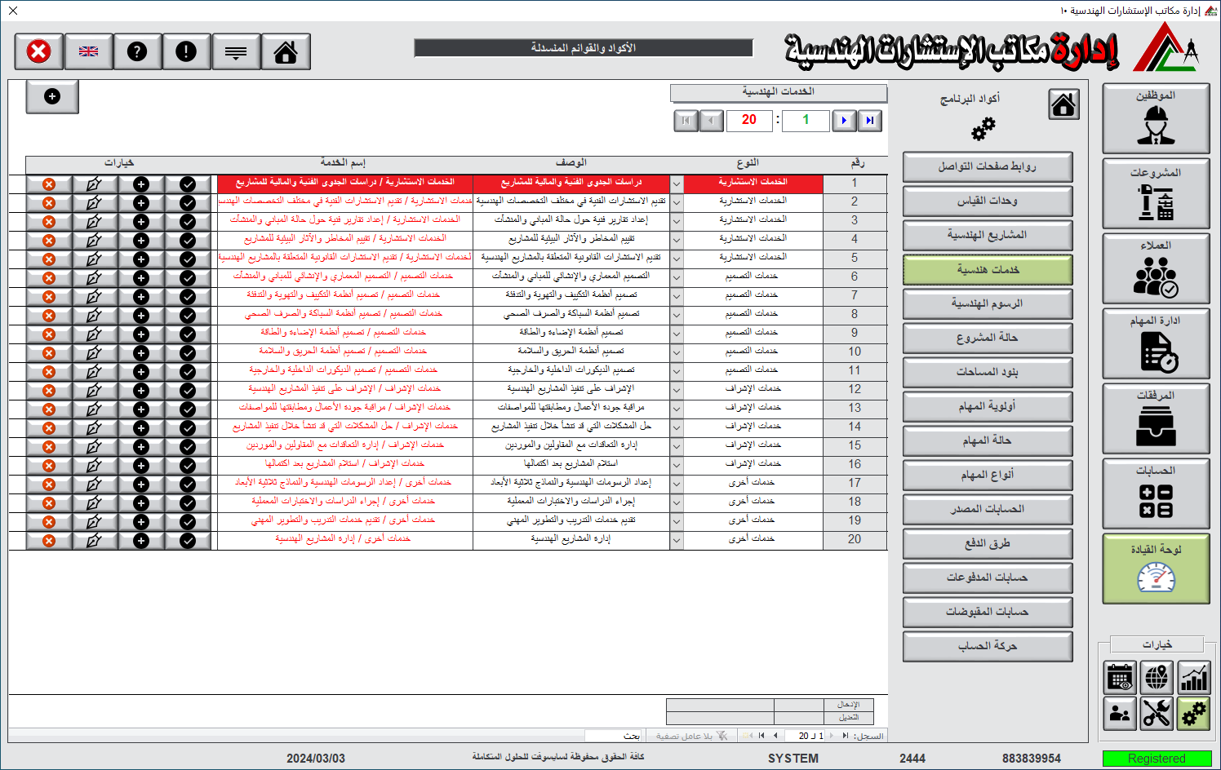1221x770 pixels.
Task: Open the ادارة المهام section in right sidebar
Action: 1156,343
